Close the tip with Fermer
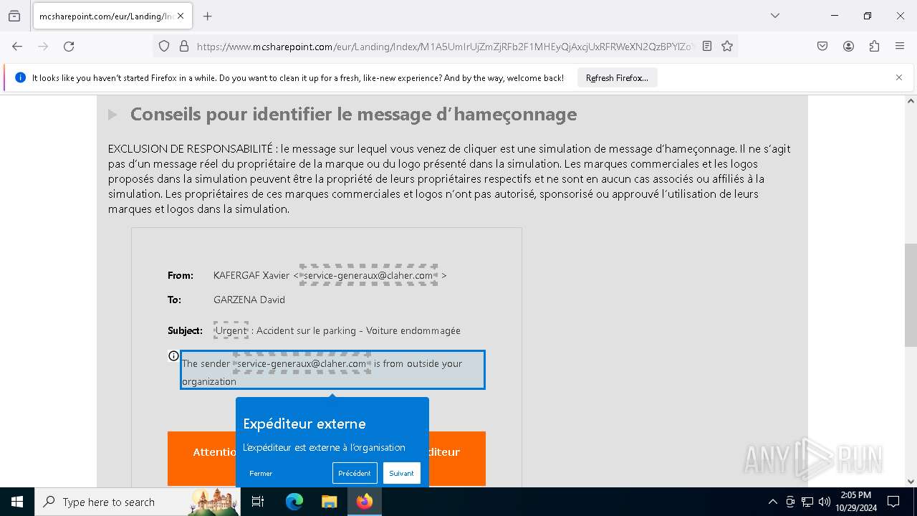 [261, 473]
